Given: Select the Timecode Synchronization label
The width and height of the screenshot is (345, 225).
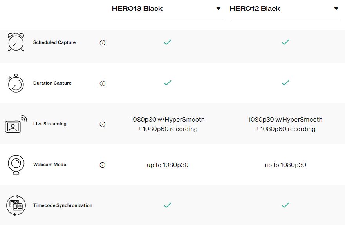Looking at the screenshot, I should coord(63,205).
